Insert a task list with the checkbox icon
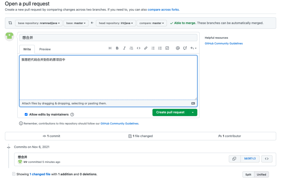Screen dimensions: 294x179 [x=167, y=48]
